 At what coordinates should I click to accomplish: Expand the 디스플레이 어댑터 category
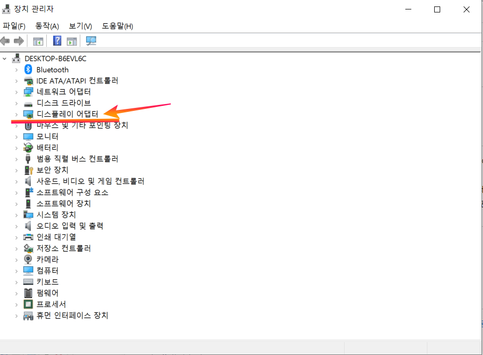pos(16,114)
